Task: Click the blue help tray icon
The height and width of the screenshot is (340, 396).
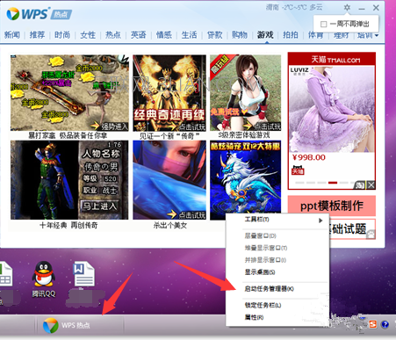Action: click(385, 324)
